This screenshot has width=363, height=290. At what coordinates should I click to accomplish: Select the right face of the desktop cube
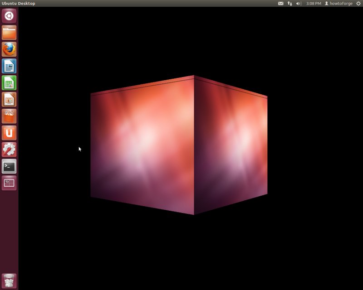pyautogui.click(x=231, y=145)
